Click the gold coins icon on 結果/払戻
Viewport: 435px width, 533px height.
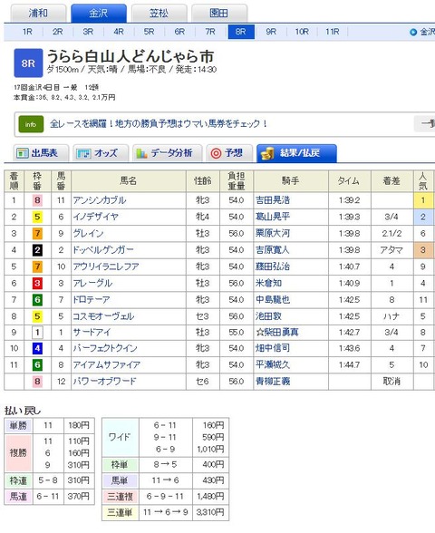click(x=267, y=154)
